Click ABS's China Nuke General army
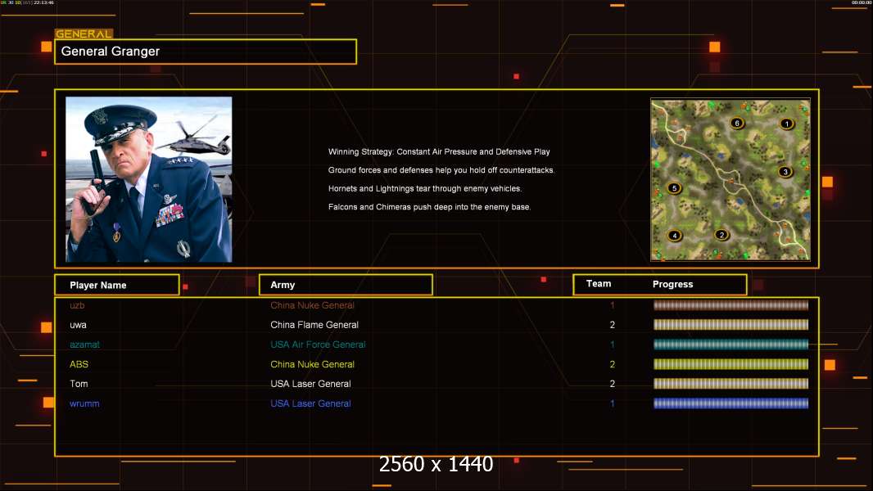Screen dimensions: 873x491 312,364
